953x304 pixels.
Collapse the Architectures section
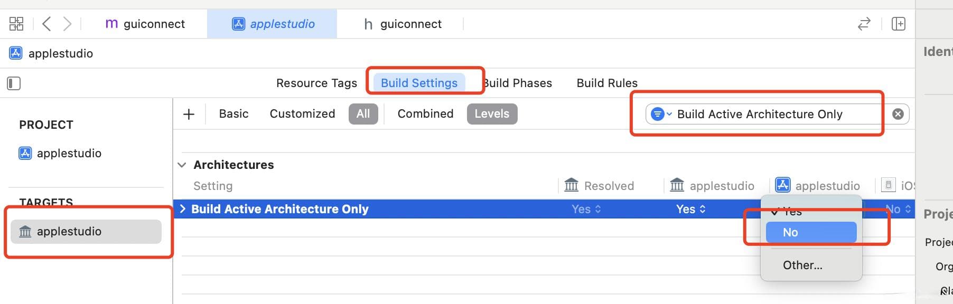click(x=182, y=165)
